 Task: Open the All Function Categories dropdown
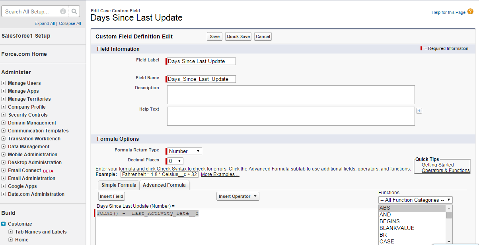tap(415, 200)
